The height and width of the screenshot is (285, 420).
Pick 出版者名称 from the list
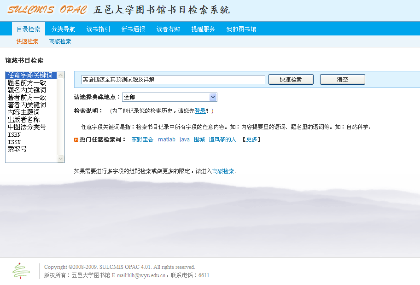click(x=31, y=119)
